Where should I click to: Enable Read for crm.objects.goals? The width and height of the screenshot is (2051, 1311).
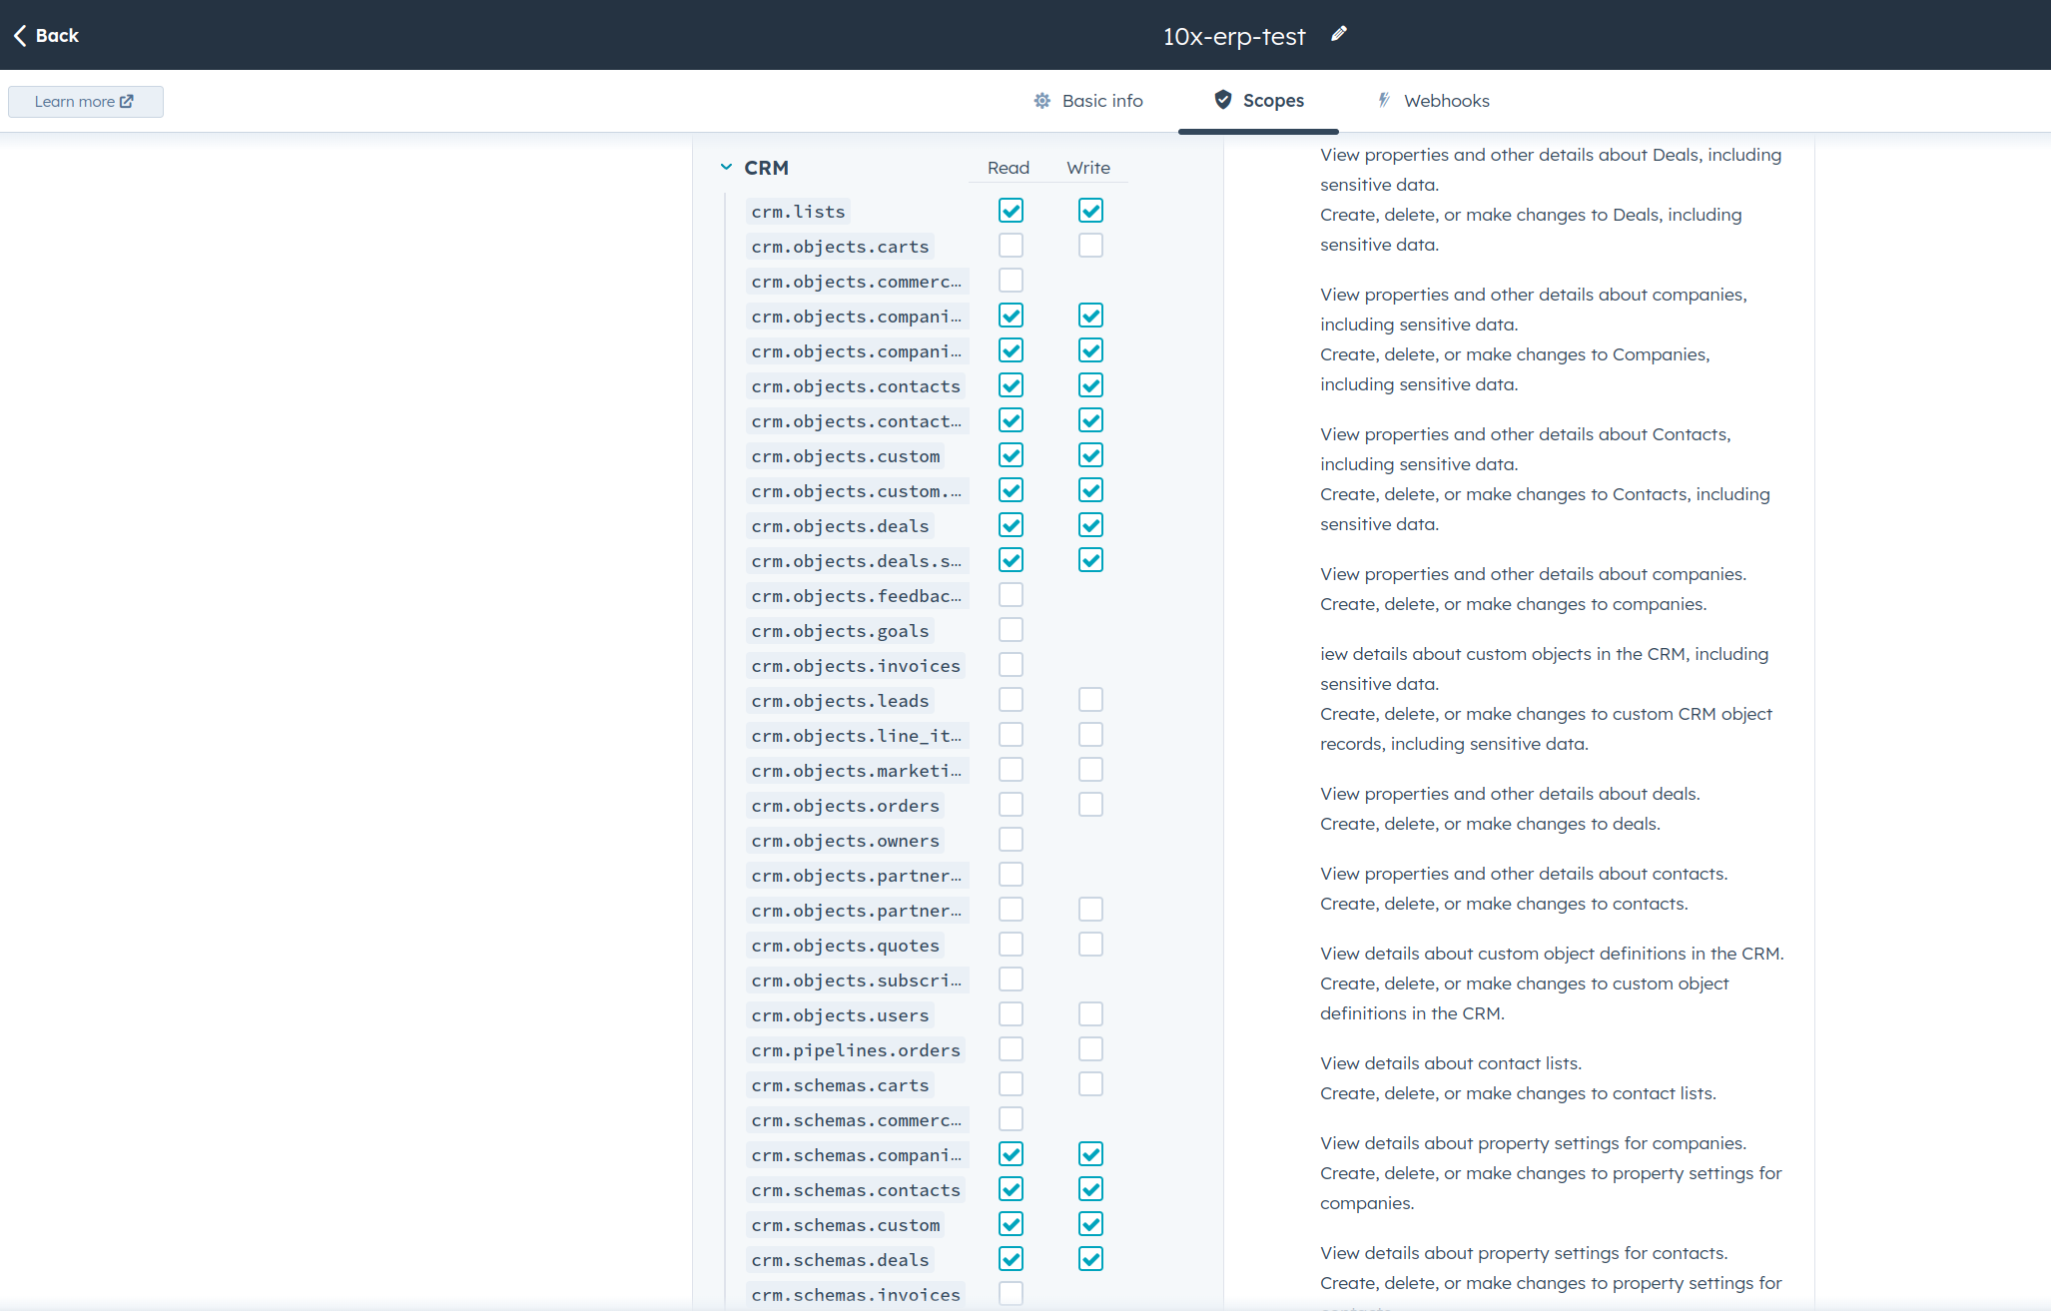tap(1011, 630)
